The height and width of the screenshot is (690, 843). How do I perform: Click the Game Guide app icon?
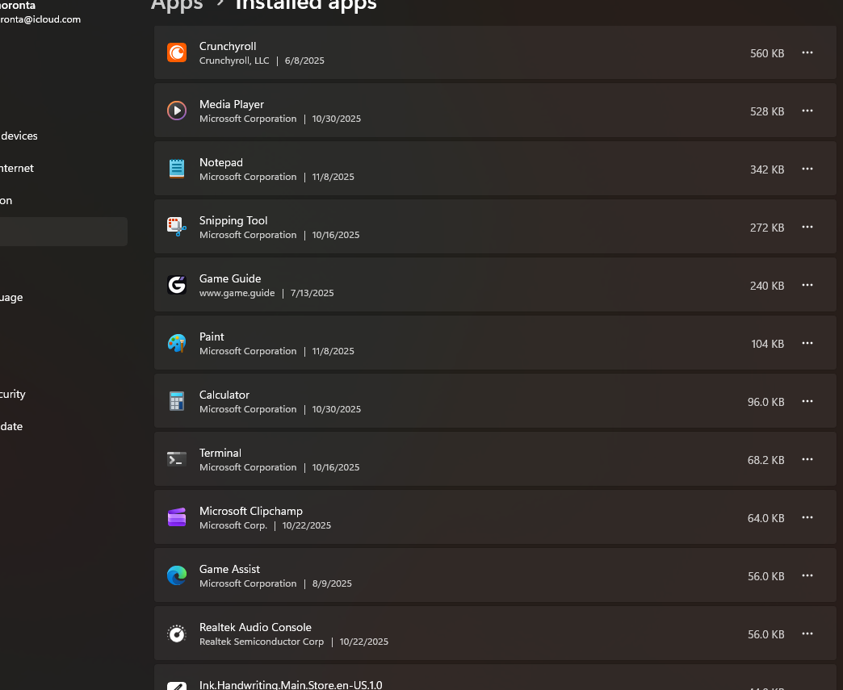(177, 285)
